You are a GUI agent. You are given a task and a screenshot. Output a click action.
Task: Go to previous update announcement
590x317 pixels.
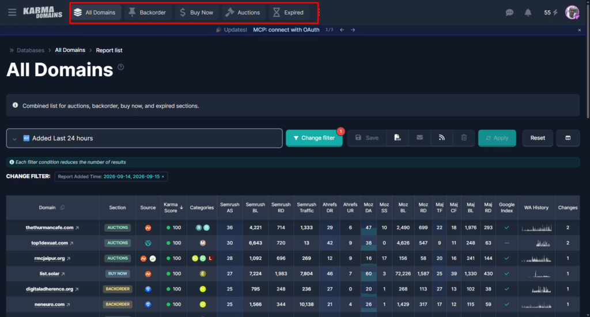(x=342, y=30)
